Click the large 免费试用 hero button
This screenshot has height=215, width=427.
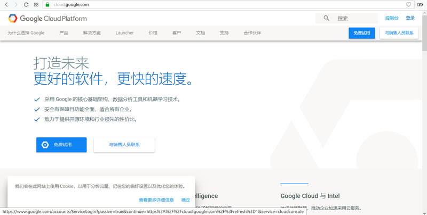click(61, 145)
